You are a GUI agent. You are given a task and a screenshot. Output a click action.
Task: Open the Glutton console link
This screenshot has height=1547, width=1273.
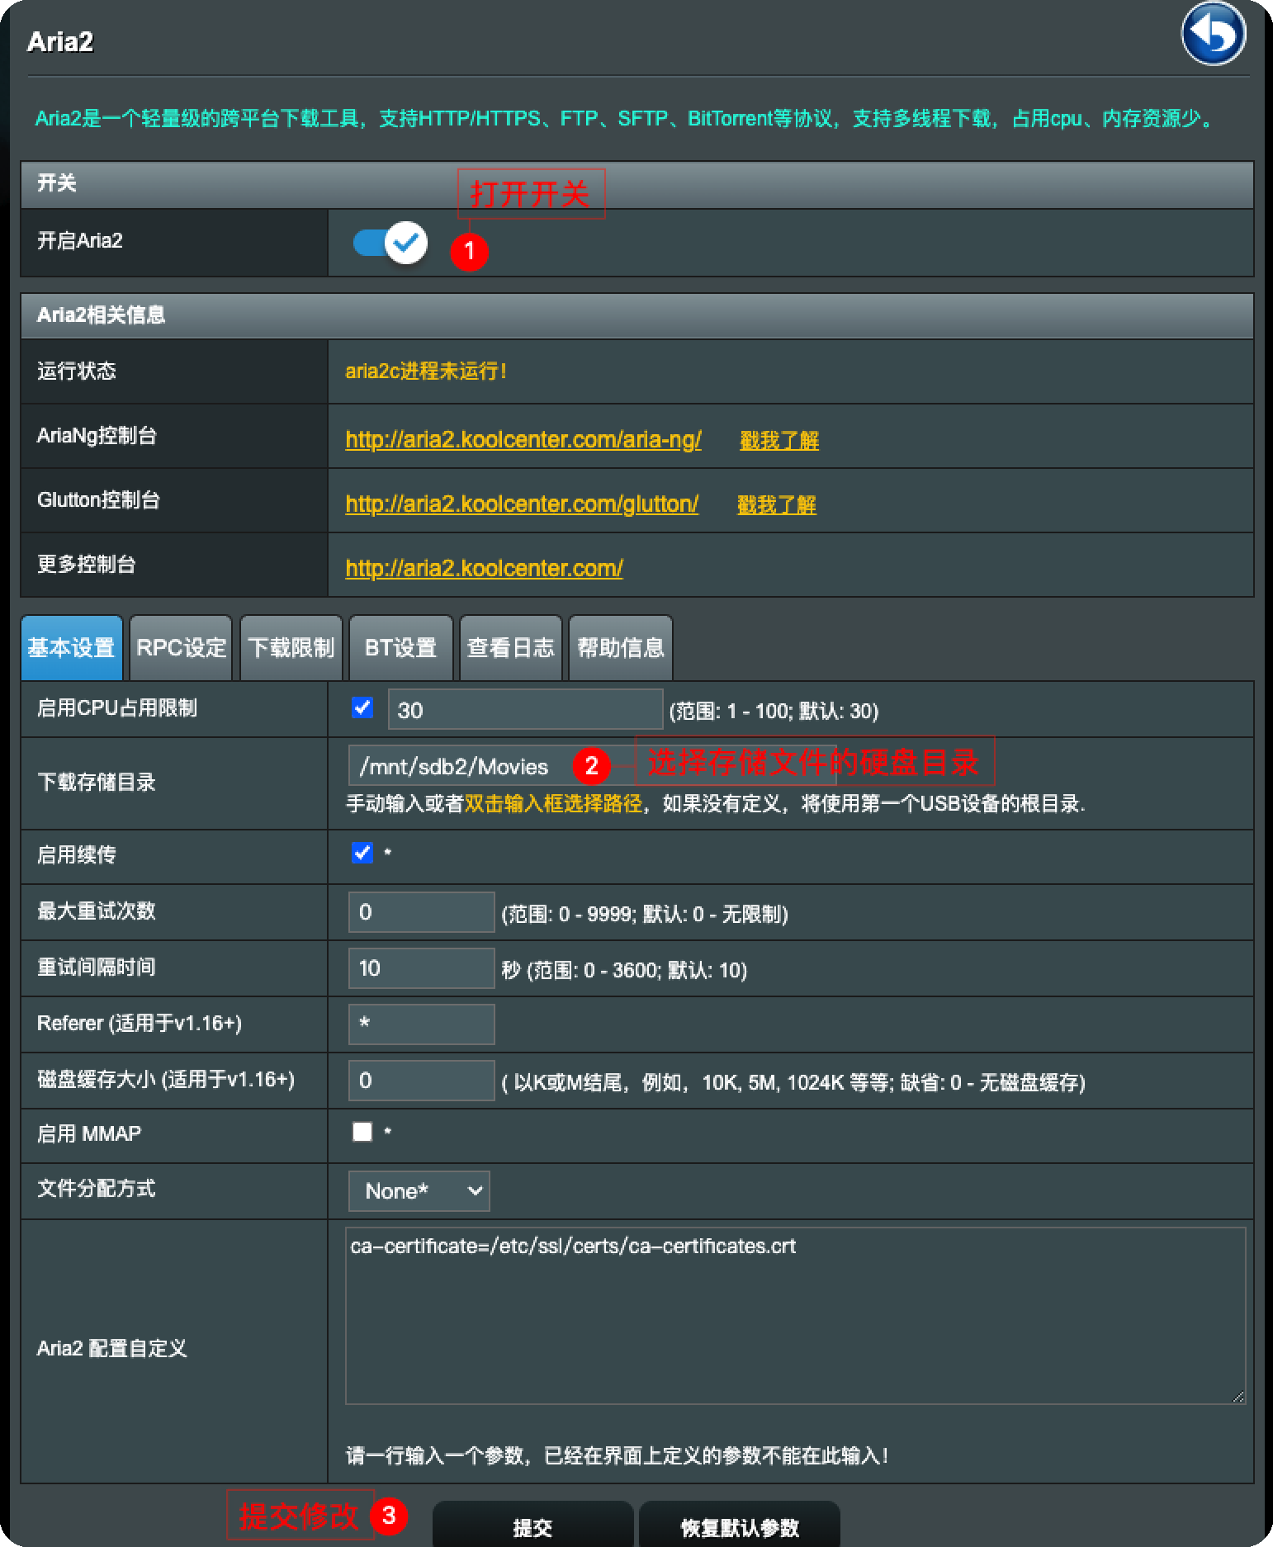point(522,504)
